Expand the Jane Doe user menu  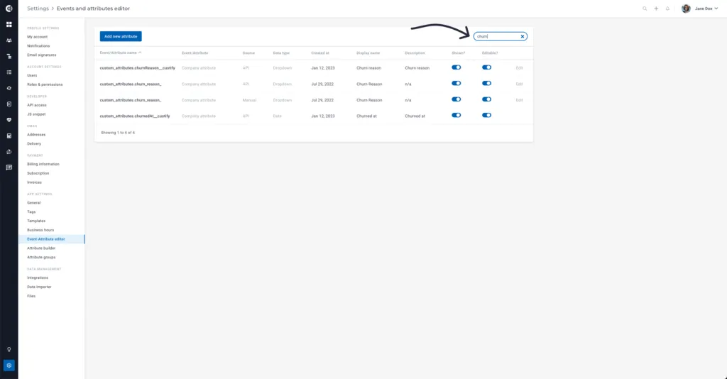click(x=706, y=9)
